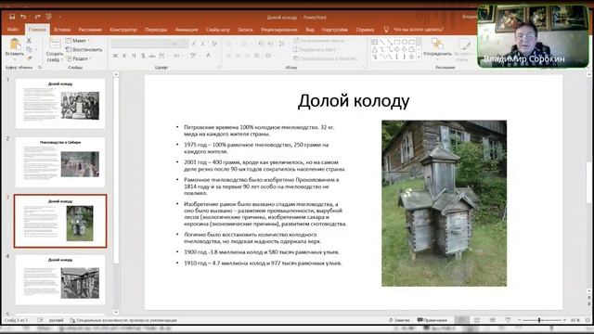Click the zoom slider handle
This screenshot has height=334, width=594.
(539, 320)
